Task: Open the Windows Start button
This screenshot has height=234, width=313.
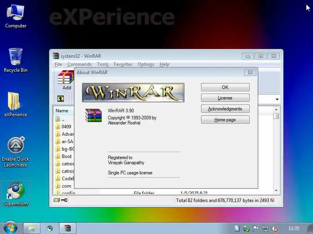Action: [11, 228]
